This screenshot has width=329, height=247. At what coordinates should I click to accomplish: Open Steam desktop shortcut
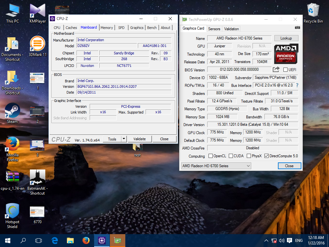tap(13, 114)
